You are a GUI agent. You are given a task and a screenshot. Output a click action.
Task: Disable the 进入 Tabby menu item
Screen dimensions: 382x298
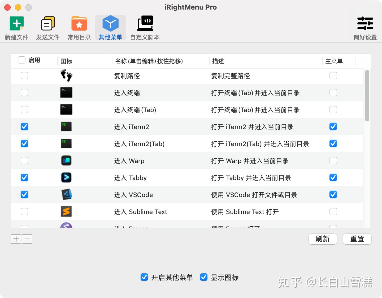pyautogui.click(x=24, y=177)
